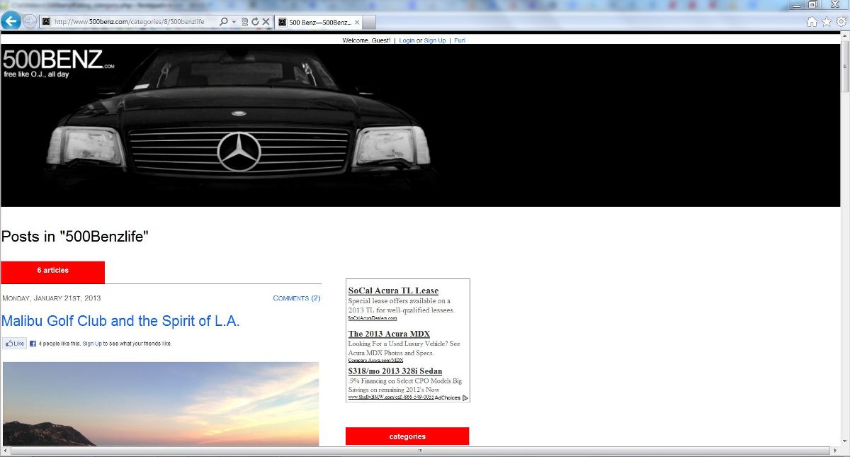Click the horizontal scrollbar left arrow
This screenshot has width=850, height=457.
[x=5, y=451]
